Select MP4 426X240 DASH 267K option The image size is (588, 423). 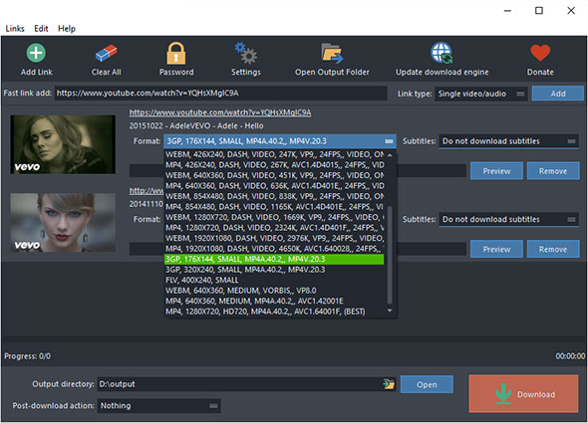(274, 165)
